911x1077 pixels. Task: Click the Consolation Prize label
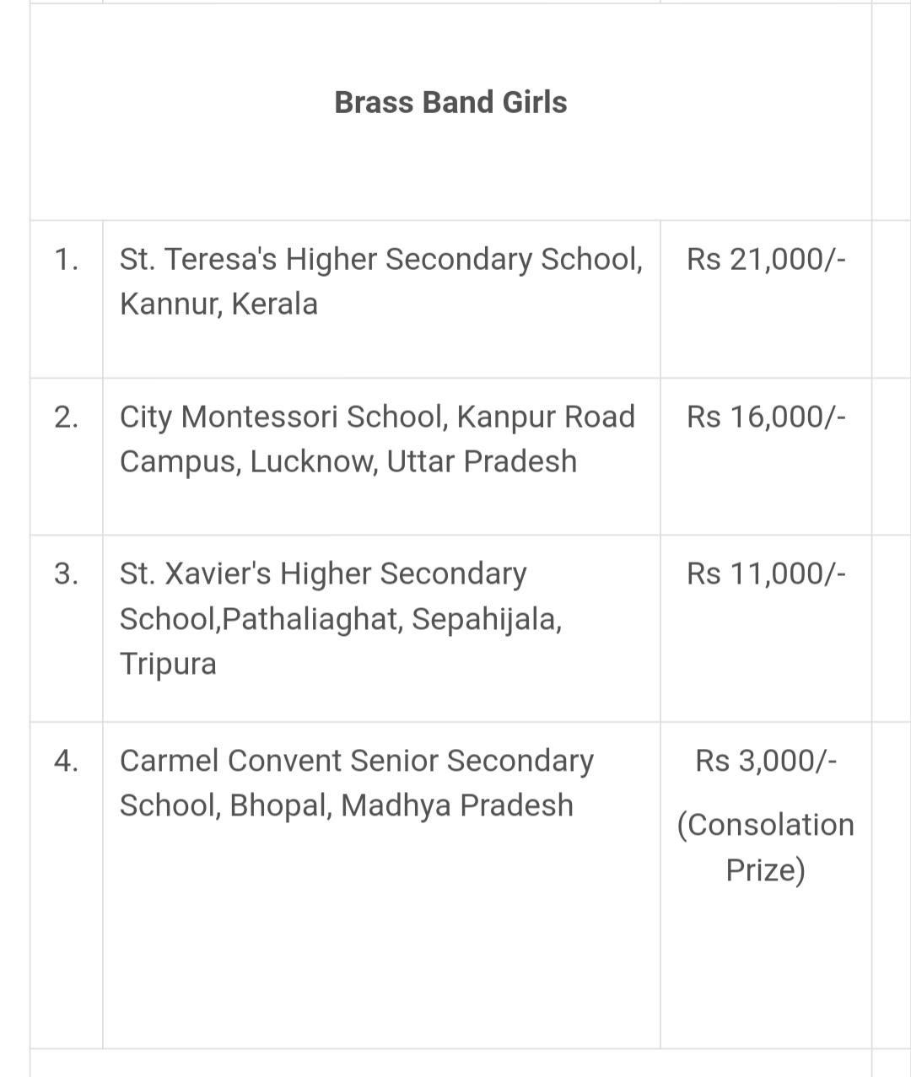tap(766, 847)
